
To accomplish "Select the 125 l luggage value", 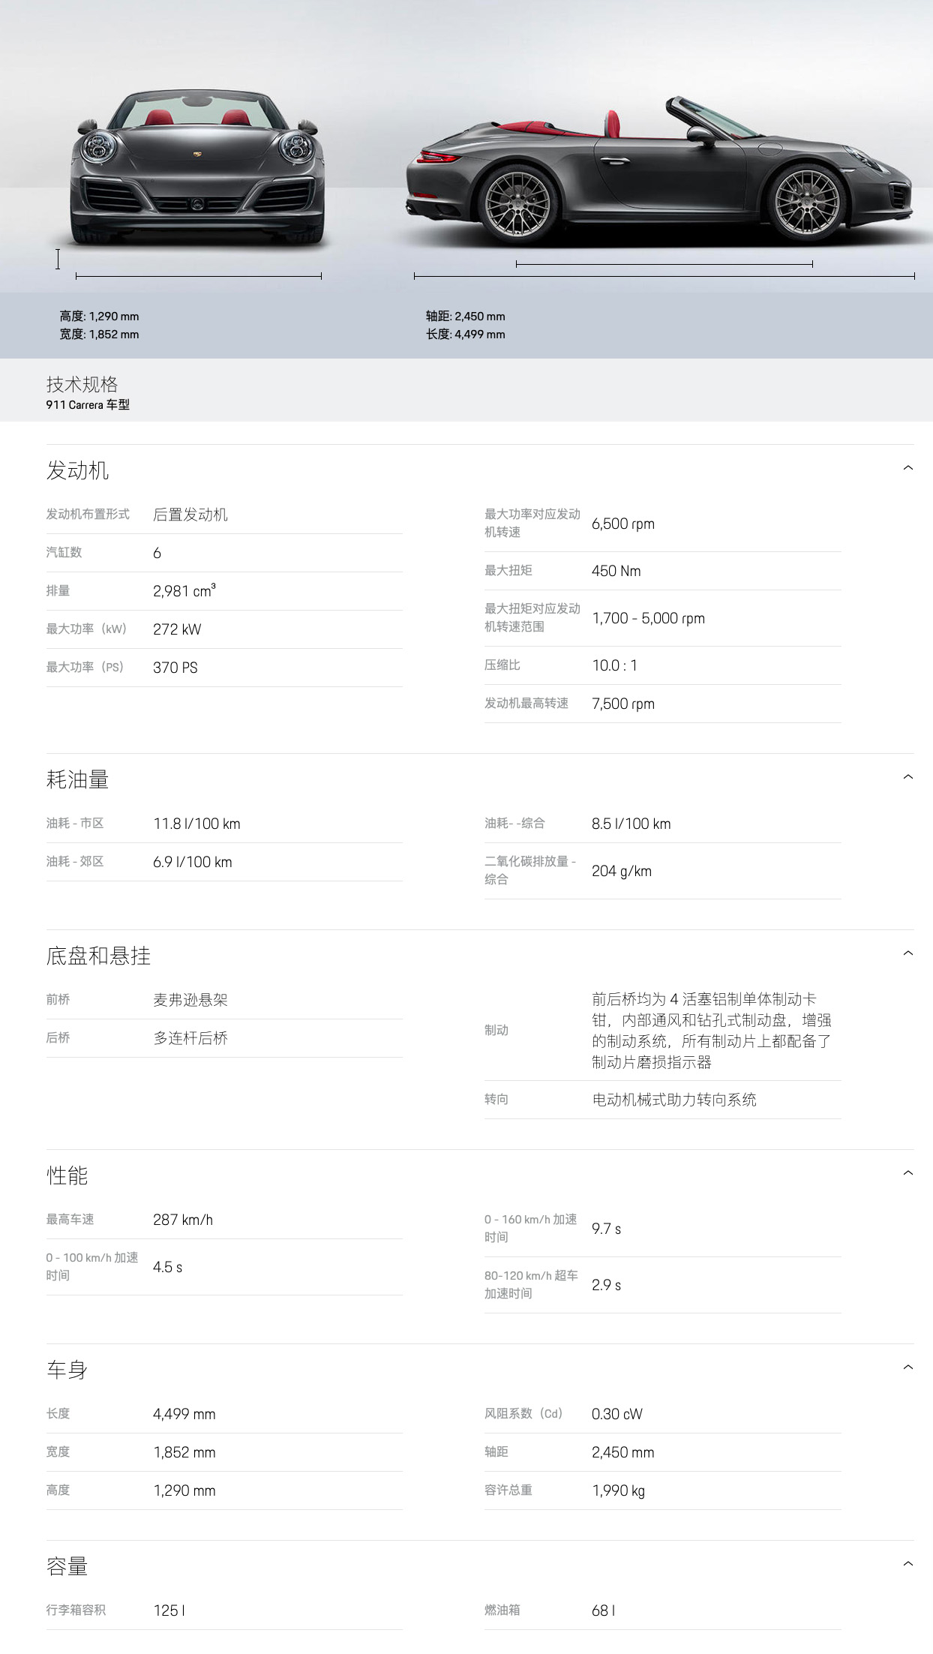I will click(169, 1610).
